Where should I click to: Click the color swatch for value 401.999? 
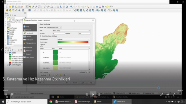pyautogui.click(x=55, y=63)
